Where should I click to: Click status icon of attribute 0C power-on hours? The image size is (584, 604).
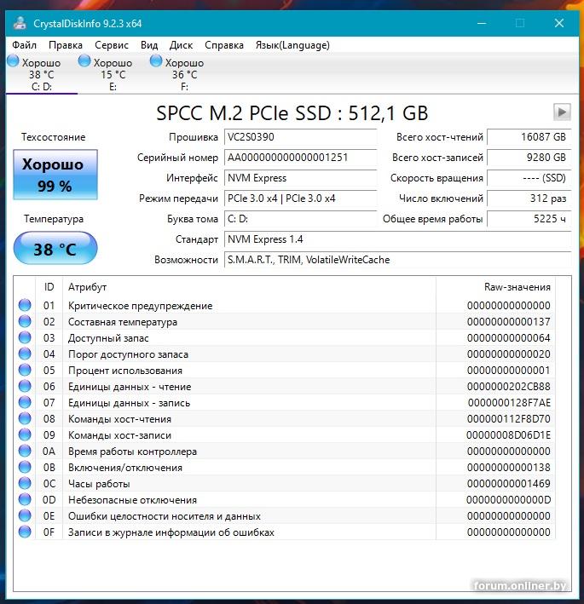[24, 484]
